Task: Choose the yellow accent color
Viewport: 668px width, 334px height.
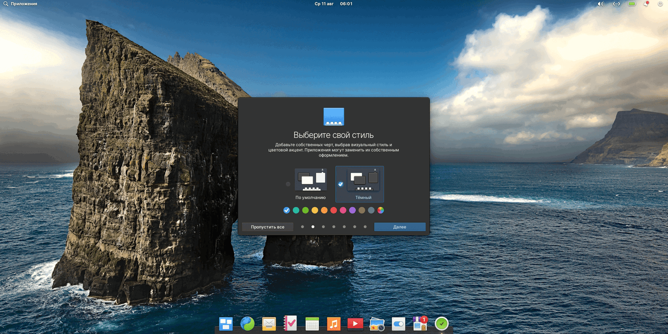Action: pos(315,210)
